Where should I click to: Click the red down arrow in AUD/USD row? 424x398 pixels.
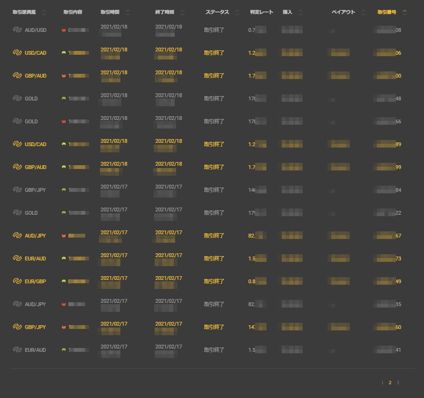coord(64,30)
